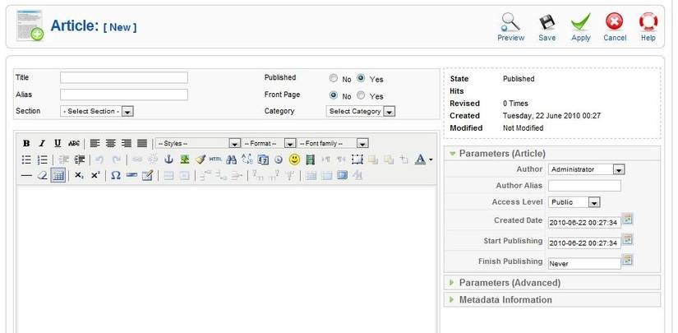
Task: Open find with the binoculars icon
Action: (x=231, y=160)
